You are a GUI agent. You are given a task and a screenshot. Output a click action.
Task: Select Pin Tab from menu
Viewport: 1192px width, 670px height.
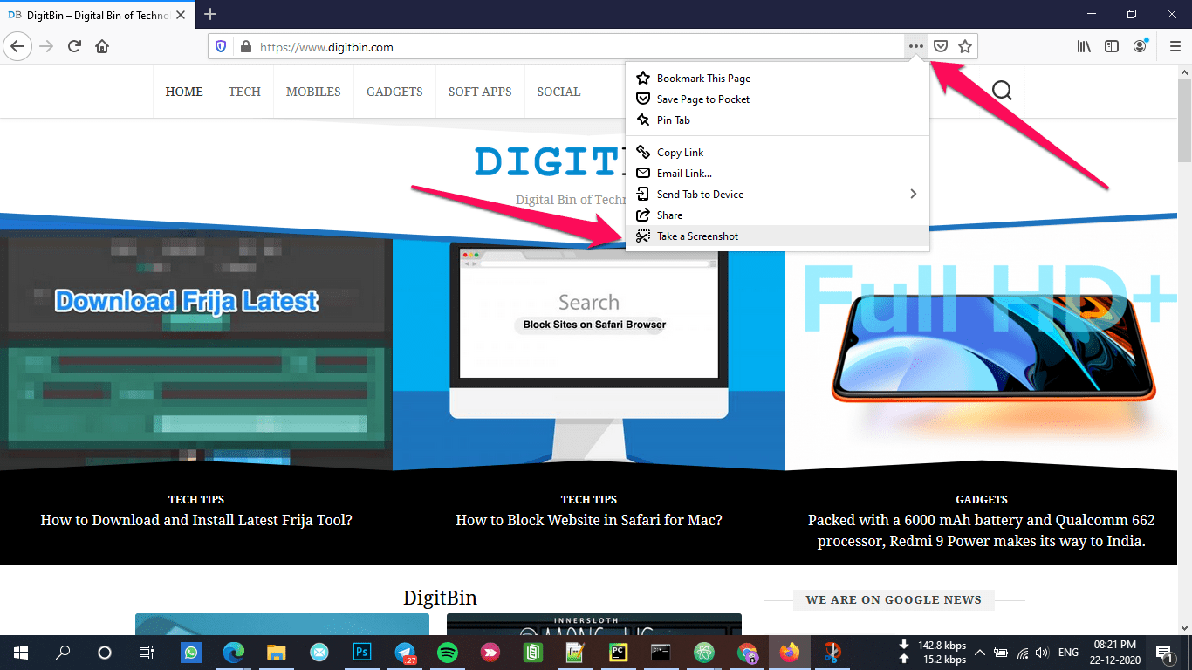(778, 120)
